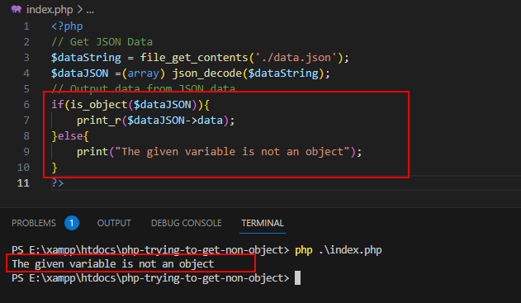Open the index.php breadcrumb item
Screen dimensions: 521x303
click(x=50, y=9)
